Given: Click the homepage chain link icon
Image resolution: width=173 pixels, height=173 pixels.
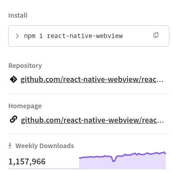Looking at the screenshot, I should click(x=14, y=119).
